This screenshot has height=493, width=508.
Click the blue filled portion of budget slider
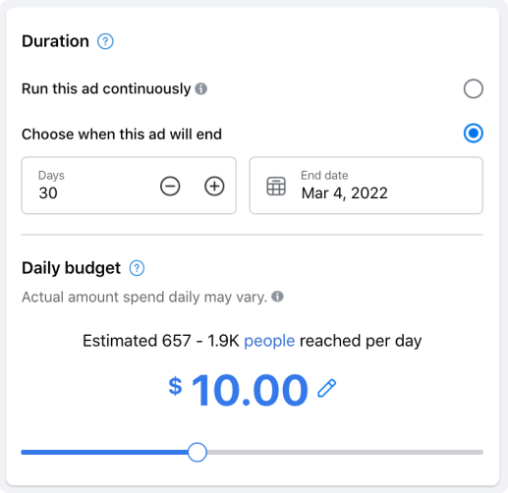[104, 452]
